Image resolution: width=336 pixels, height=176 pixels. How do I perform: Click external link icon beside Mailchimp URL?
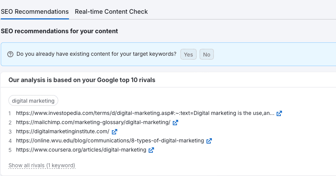pos(175,123)
